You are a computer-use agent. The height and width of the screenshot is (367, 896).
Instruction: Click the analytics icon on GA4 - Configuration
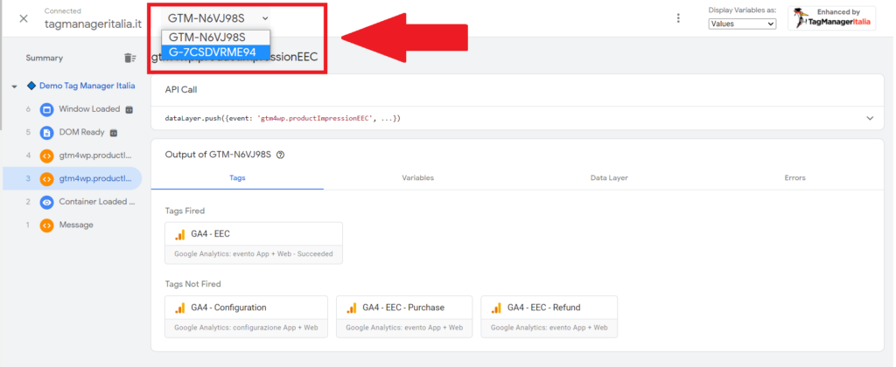click(x=180, y=308)
